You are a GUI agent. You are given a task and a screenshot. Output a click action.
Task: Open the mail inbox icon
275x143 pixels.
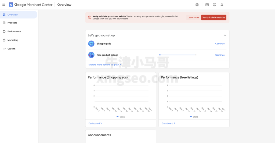(207, 5)
